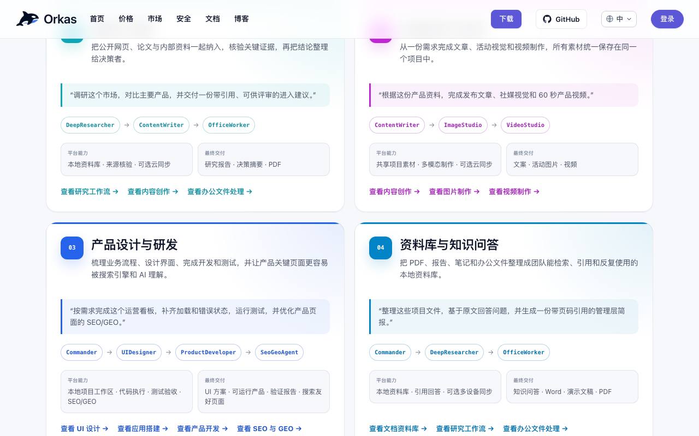Open 查看内容创作 link in the teal card

pyautogui.click(x=153, y=192)
